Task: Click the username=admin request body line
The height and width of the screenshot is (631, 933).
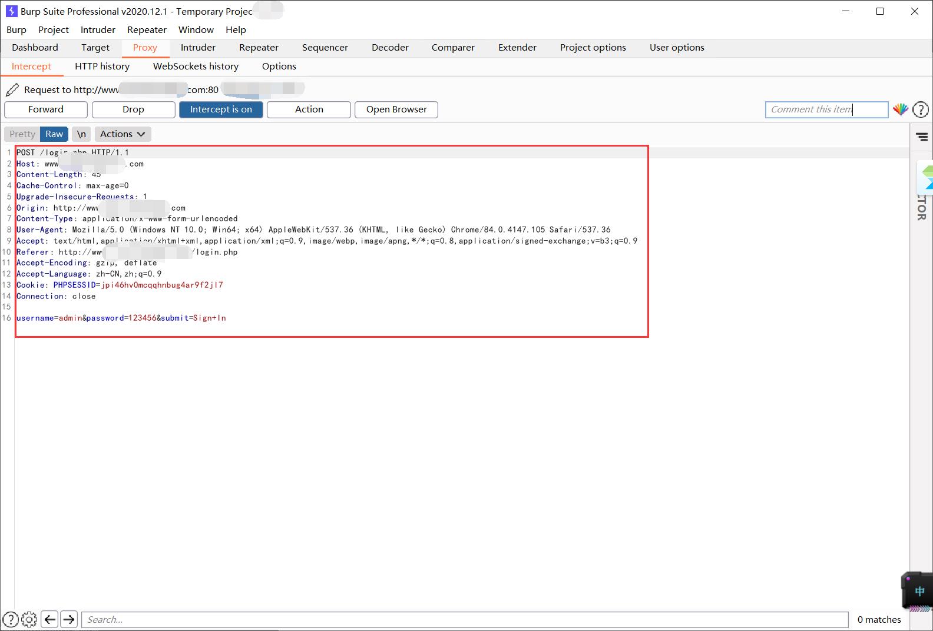Action: [x=121, y=318]
